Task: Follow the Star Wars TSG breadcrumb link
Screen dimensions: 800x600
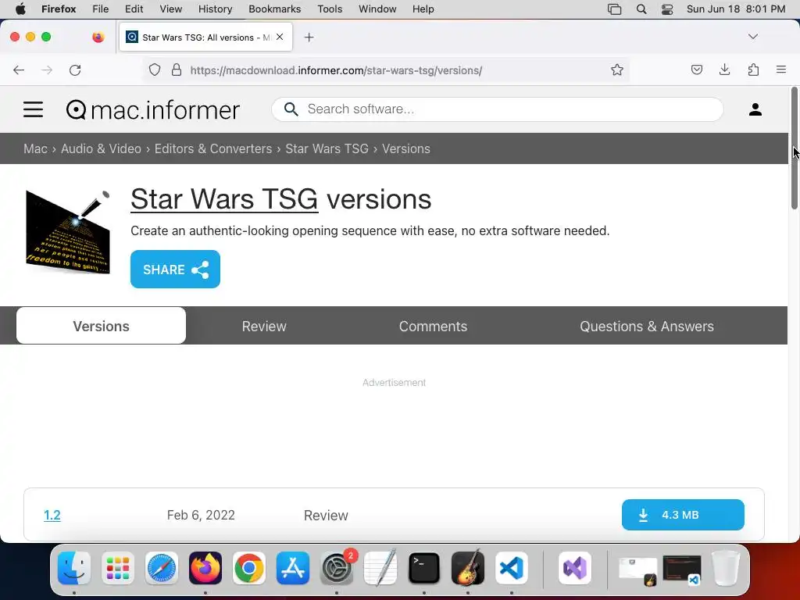Action: coord(327,148)
